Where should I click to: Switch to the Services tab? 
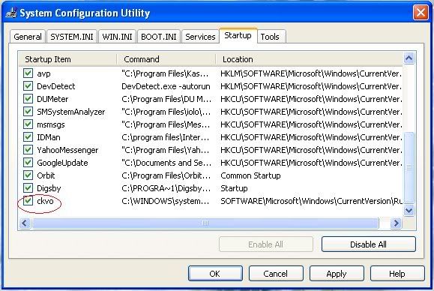click(x=200, y=37)
